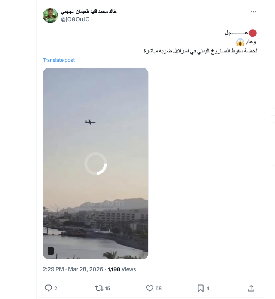Click the bookmark count number 4
This screenshot has height=299, width=275.
[x=208, y=288]
